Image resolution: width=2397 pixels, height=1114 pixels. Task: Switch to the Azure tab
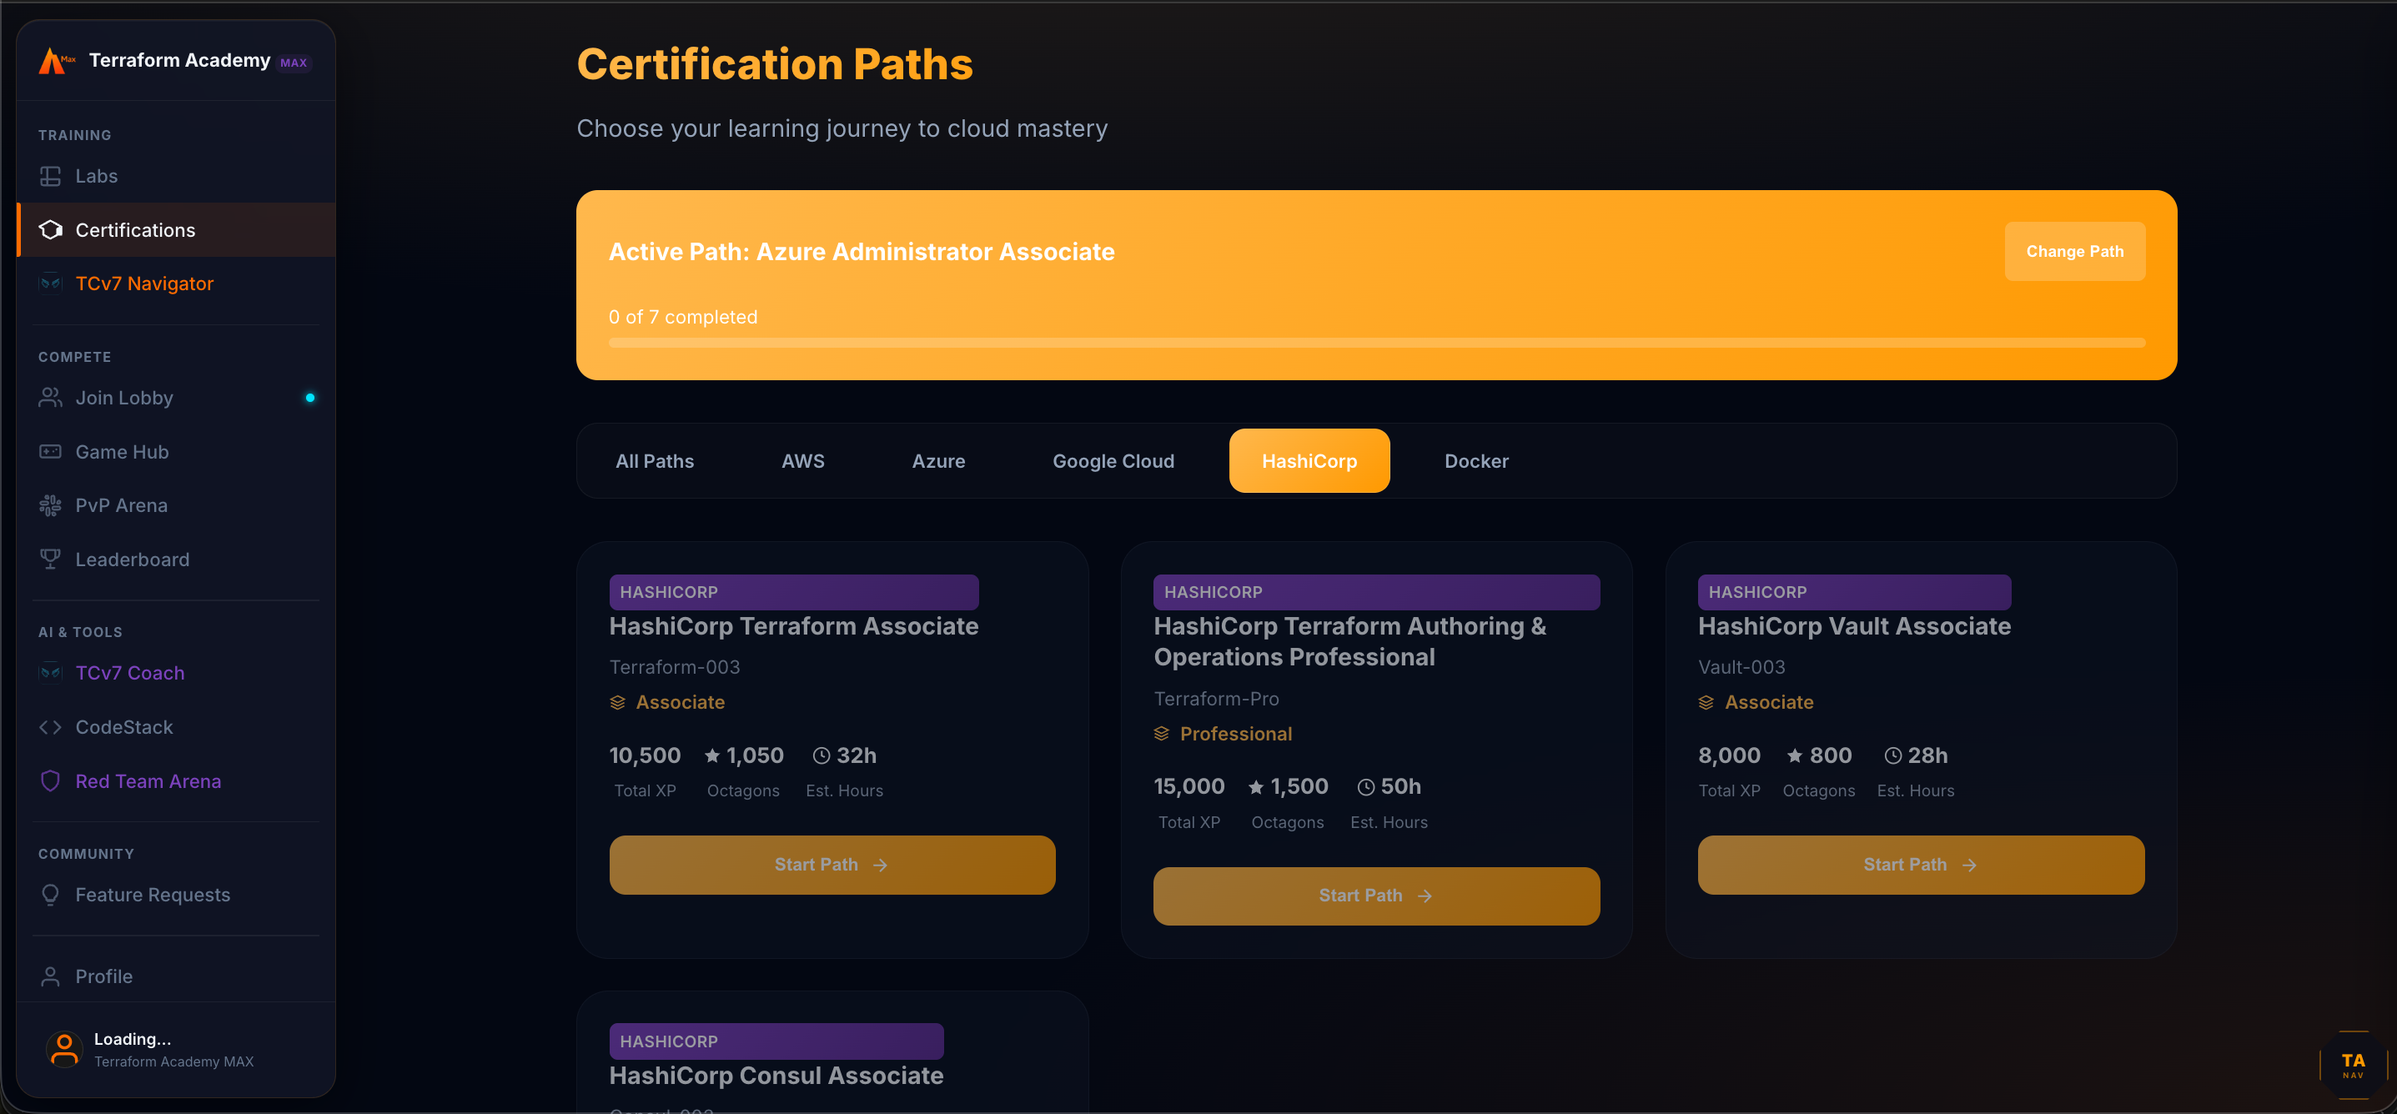click(x=938, y=460)
